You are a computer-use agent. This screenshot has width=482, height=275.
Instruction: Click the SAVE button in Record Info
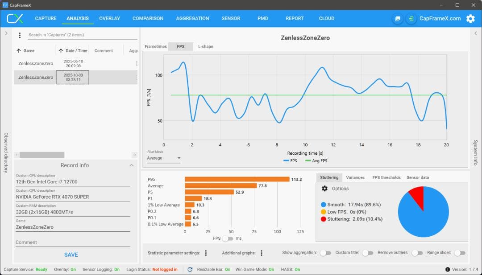[x=71, y=255]
